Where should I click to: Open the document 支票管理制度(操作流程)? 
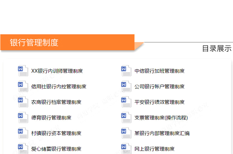161,118
